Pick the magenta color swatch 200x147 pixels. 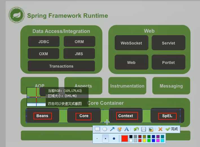click(158, 141)
